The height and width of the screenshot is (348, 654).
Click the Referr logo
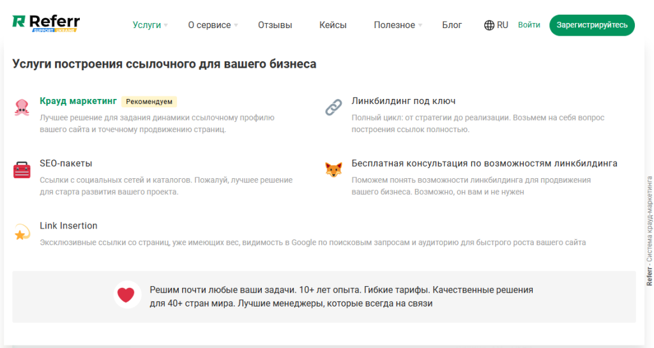[x=46, y=24]
